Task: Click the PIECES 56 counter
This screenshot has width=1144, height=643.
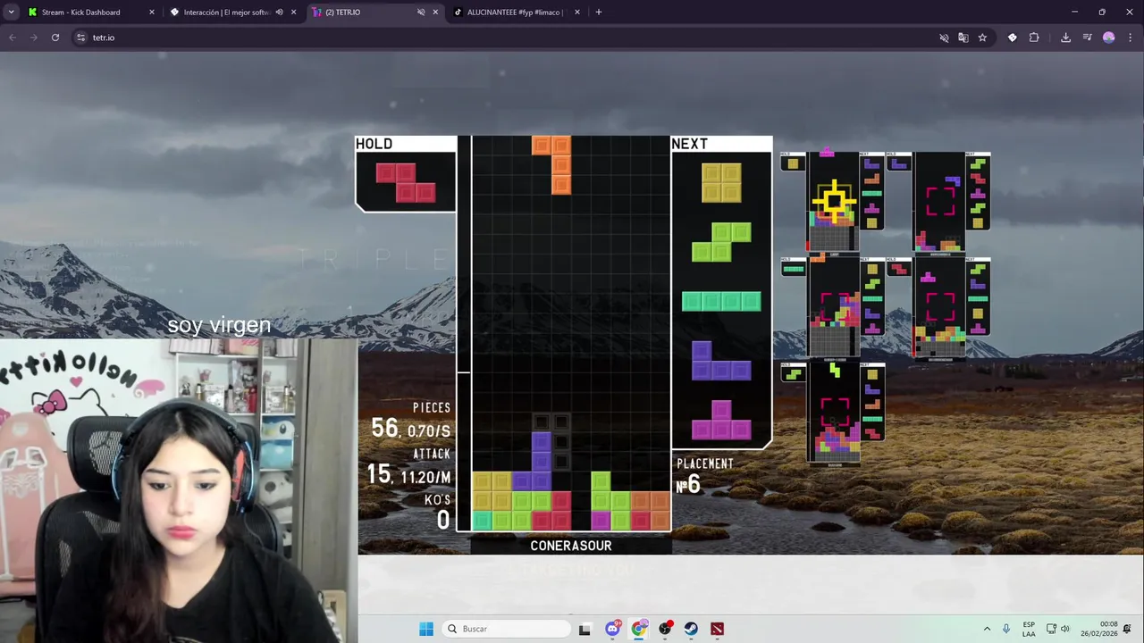Action: [x=410, y=421]
